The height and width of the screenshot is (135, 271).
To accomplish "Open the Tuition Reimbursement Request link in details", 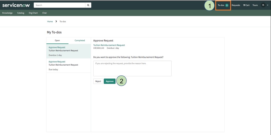I will [x=109, y=45].
